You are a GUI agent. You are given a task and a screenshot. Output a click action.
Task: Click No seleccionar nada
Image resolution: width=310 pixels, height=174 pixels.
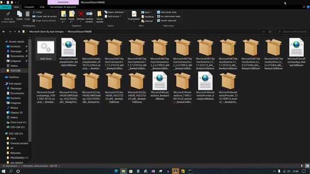[169, 16]
